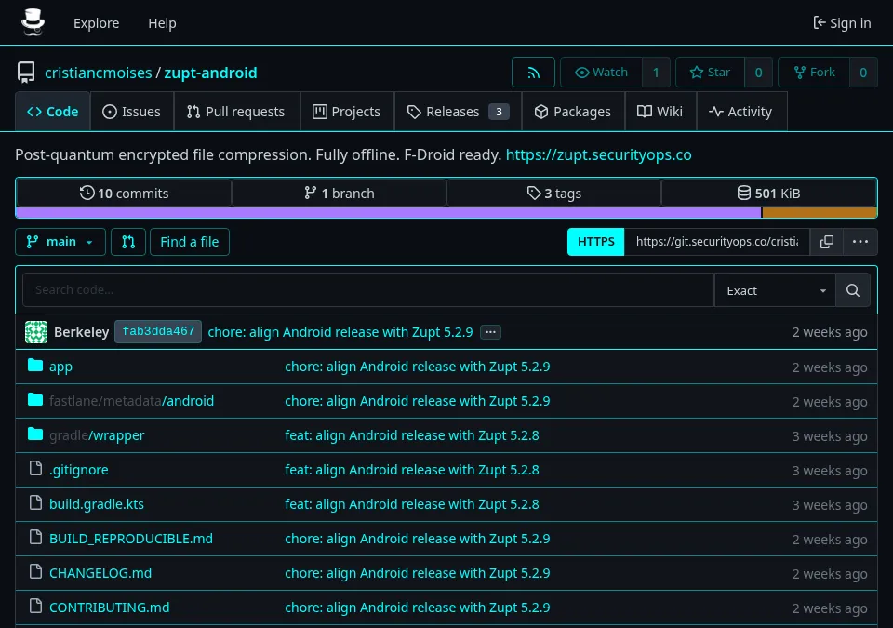Open the 501 KiB size stat
The height and width of the screenshot is (628, 893).
point(769,194)
